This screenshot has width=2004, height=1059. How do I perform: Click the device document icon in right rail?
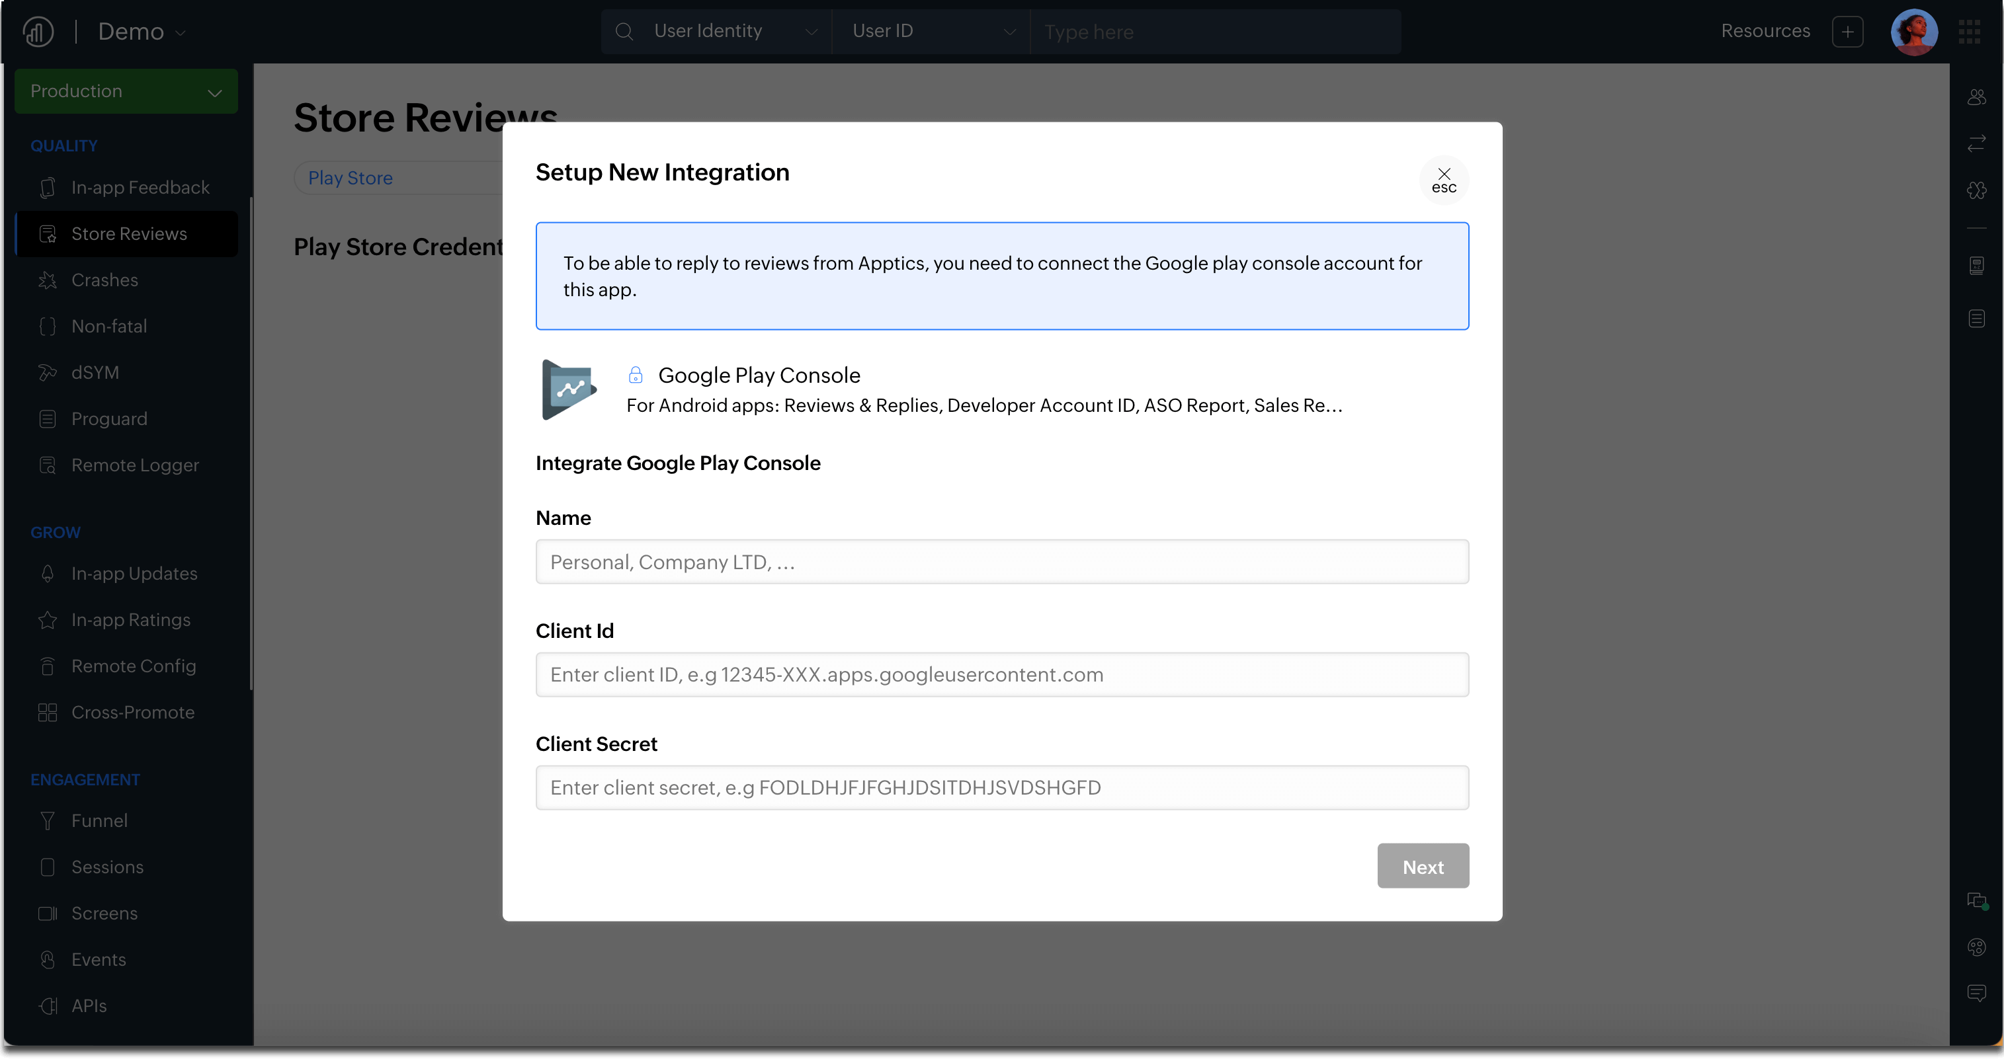click(x=1976, y=266)
